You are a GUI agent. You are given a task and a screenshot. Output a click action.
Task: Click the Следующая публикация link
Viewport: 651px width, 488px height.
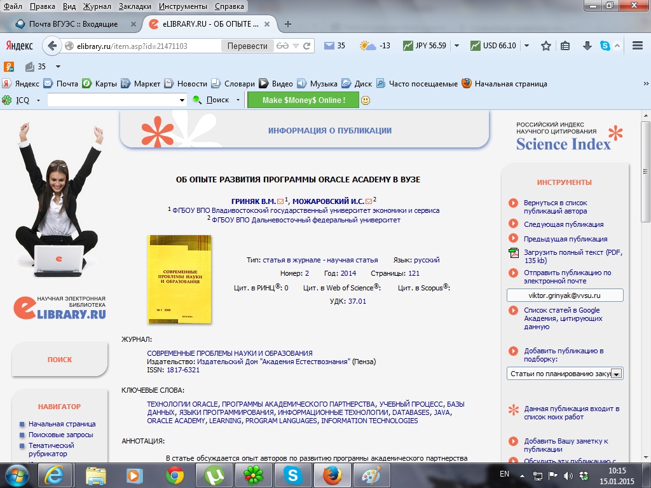(x=563, y=224)
